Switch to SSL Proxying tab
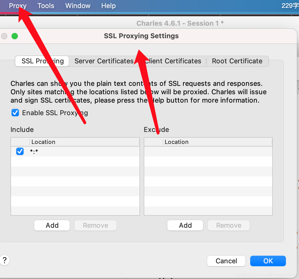This screenshot has height=279, width=299. [42, 61]
